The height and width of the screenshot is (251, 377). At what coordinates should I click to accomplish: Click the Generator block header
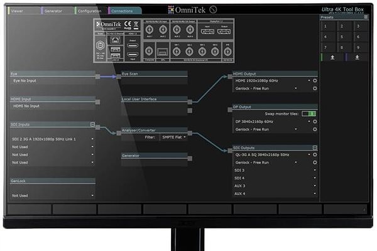coord(155,156)
